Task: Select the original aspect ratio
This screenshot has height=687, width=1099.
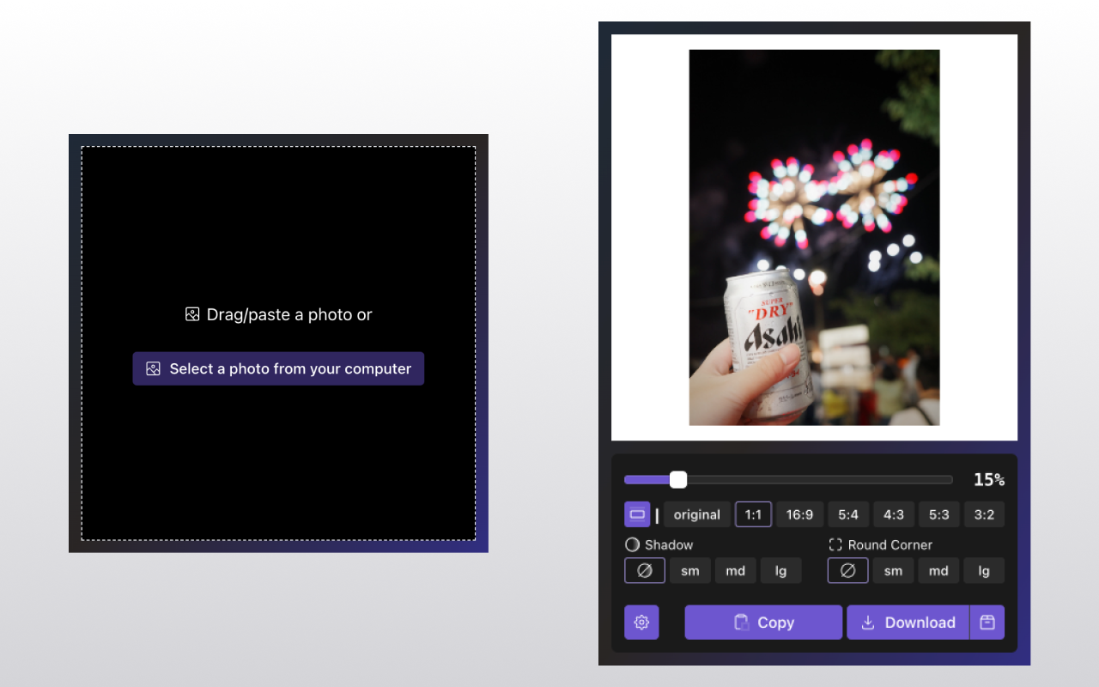Action: pyautogui.click(x=697, y=514)
